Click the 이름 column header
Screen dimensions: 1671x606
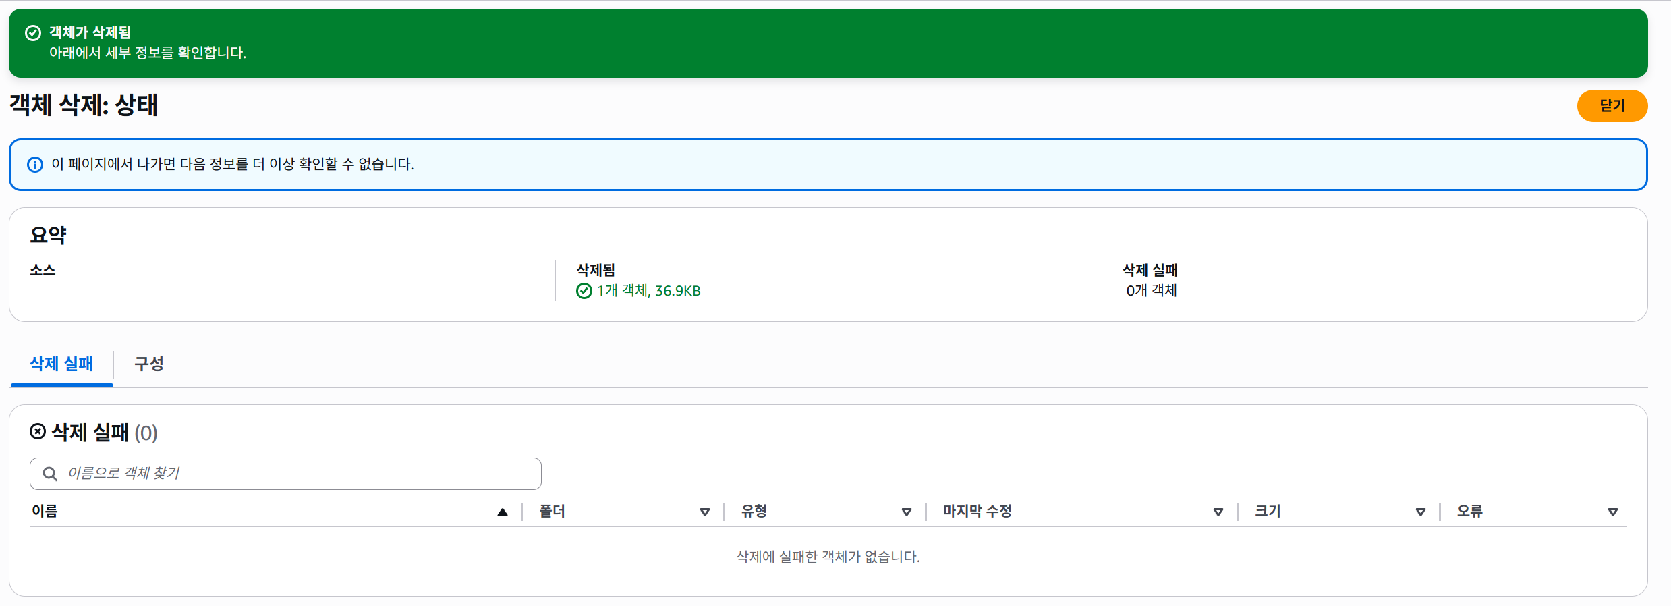[45, 512]
